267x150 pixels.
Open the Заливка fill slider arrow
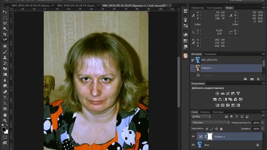262,129
